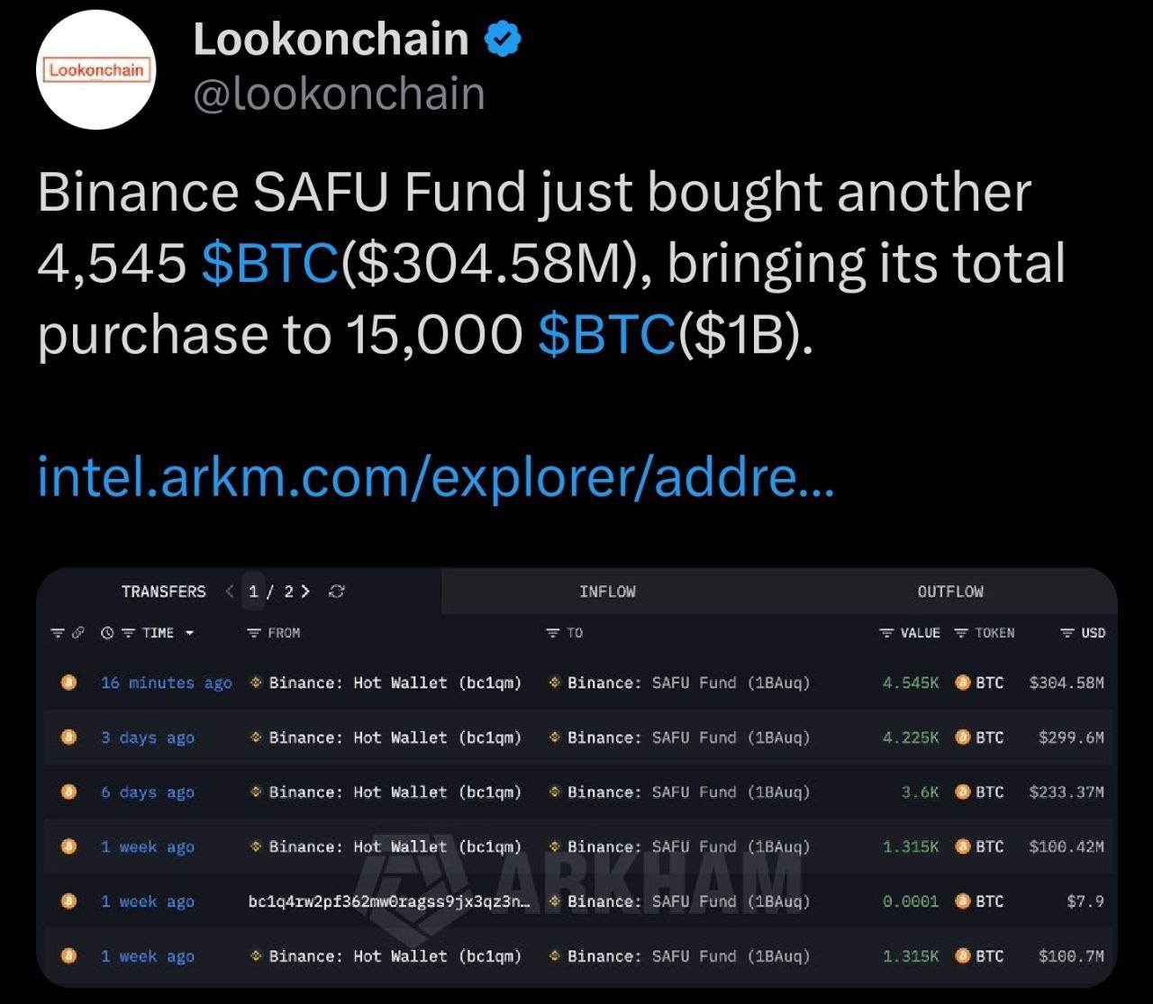Click the clock icon beside TIME
The height and width of the screenshot is (1004, 1153).
pyautogui.click(x=107, y=633)
